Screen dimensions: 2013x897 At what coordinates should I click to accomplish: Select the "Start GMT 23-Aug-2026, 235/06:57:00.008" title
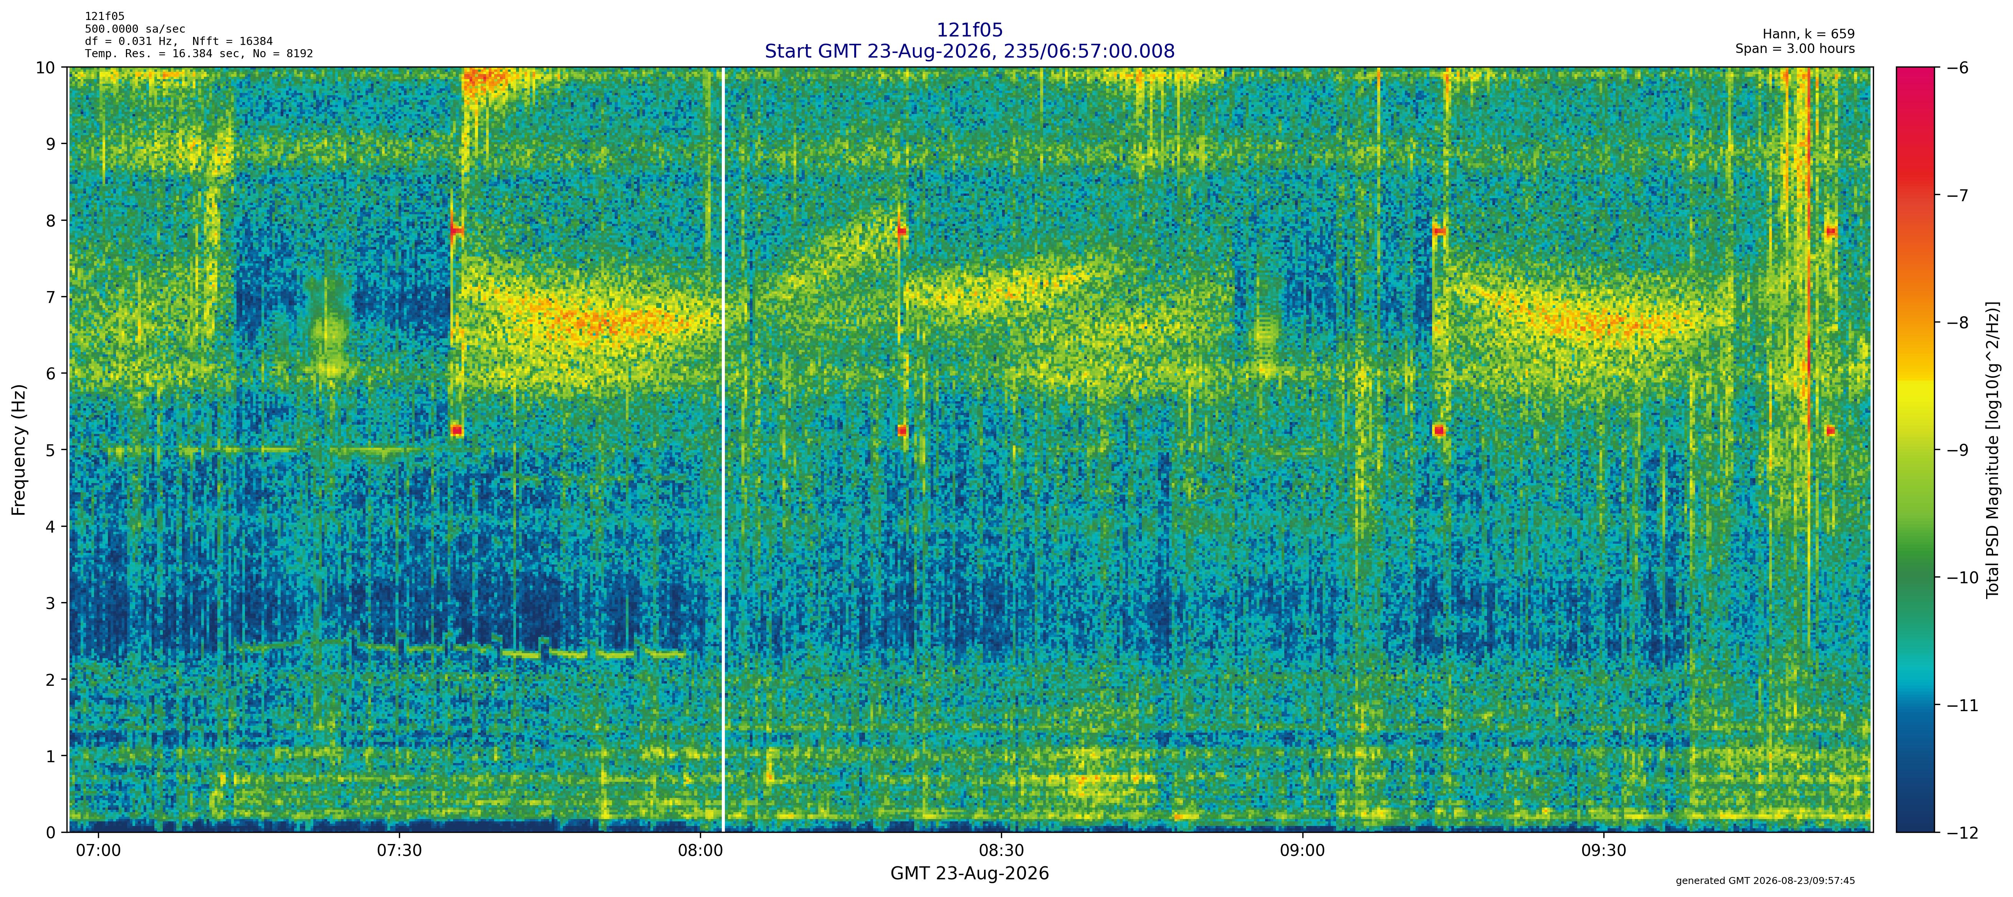(x=970, y=51)
